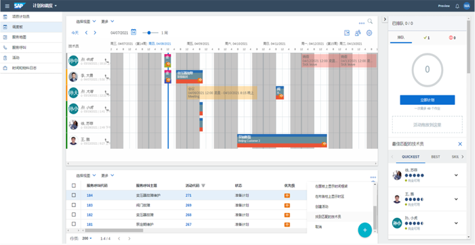Screen dimensions: 475x245
Task: Open activity list 选择视图 dropdown
Action: 85,175
